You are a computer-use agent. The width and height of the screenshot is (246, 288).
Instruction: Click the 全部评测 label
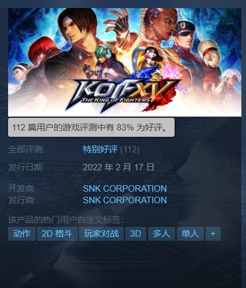point(26,149)
